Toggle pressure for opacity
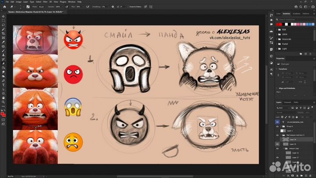 pos(67,7)
